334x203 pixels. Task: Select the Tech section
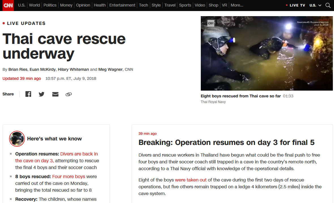(143, 5)
